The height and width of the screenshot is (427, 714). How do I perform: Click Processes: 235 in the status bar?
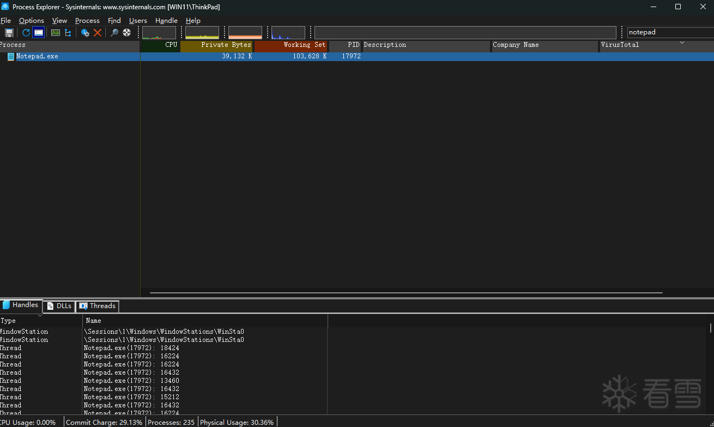pyautogui.click(x=171, y=423)
